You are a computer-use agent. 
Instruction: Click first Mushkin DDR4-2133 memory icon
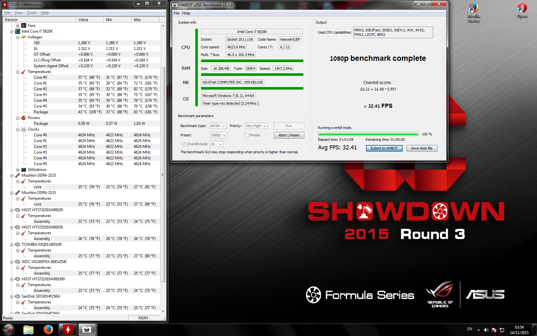(18, 175)
